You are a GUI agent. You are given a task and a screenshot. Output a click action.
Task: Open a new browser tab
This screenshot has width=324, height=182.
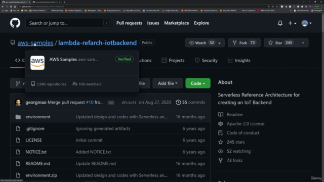pyautogui.click(x=64, y=2)
